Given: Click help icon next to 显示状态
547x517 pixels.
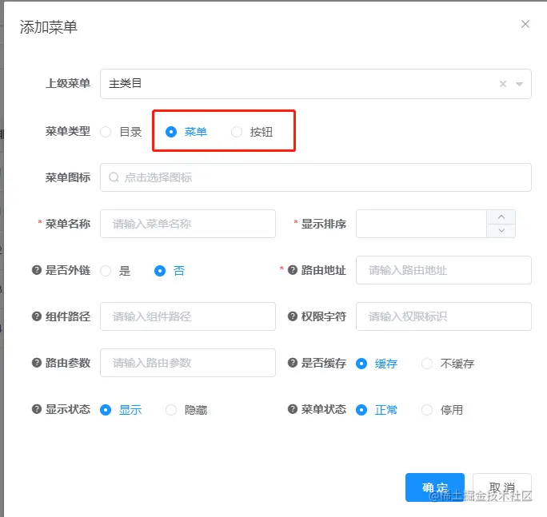Looking at the screenshot, I should point(37,409).
